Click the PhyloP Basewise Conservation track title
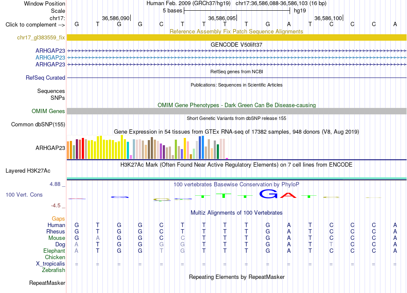 pos(236,185)
